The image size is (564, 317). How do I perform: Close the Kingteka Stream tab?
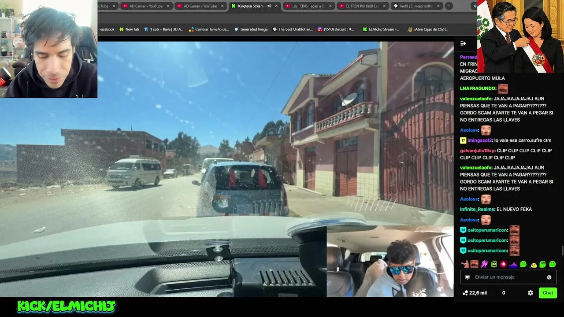tap(276, 6)
